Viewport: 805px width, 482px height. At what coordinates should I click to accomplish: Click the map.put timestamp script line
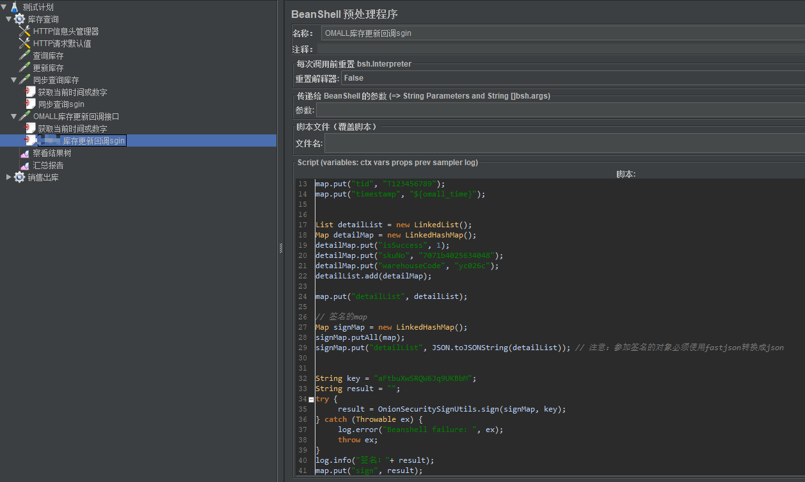point(401,194)
